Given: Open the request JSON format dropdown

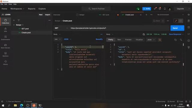Looking at the screenshot, I should [67, 39].
